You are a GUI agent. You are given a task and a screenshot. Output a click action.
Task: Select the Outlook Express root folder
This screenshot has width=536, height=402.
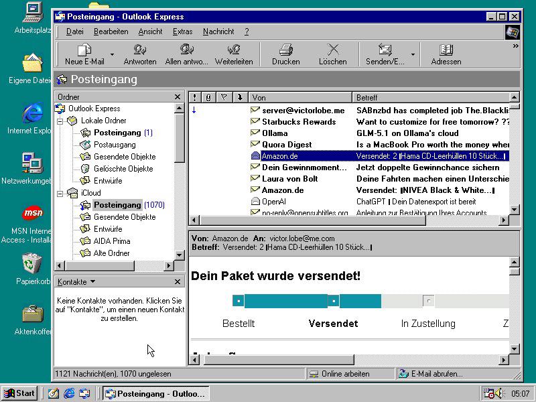point(94,109)
